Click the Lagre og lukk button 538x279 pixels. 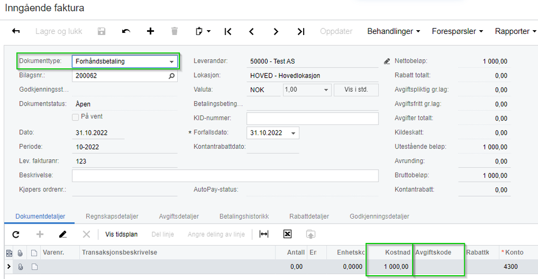click(59, 31)
